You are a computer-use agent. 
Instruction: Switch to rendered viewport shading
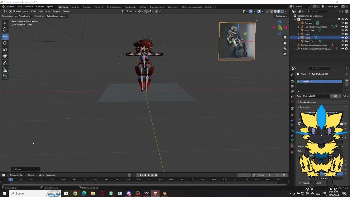coord(282,11)
